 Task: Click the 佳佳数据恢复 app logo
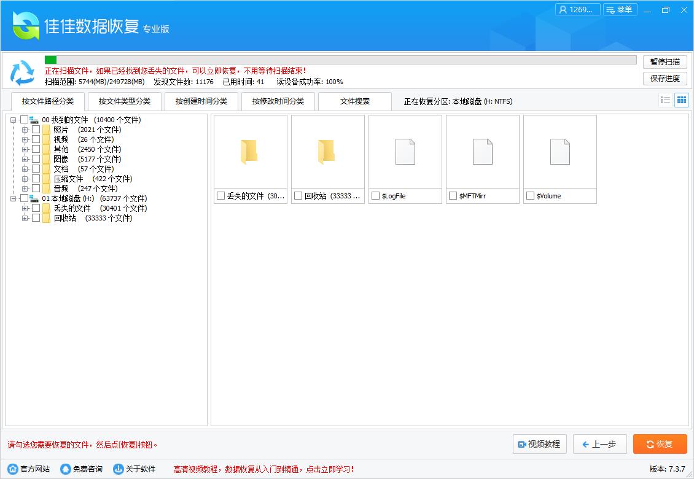tap(26, 25)
